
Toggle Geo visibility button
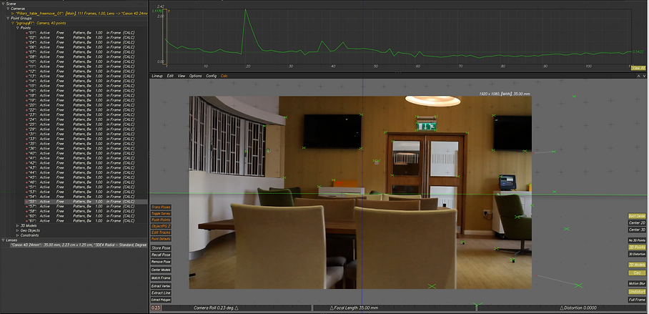637,273
